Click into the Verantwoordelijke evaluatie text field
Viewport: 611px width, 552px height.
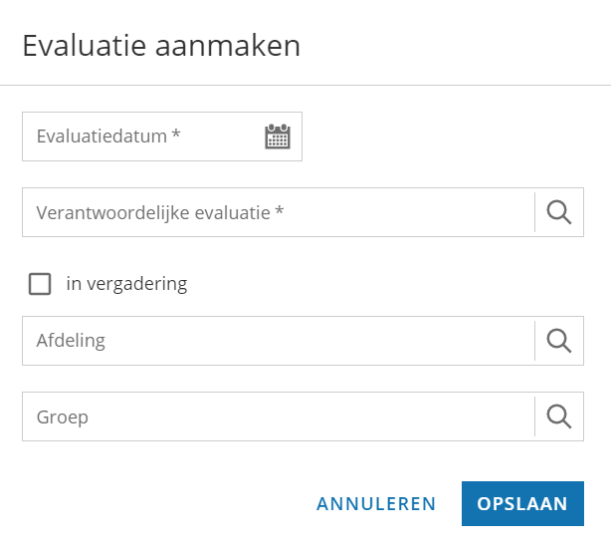click(x=279, y=212)
